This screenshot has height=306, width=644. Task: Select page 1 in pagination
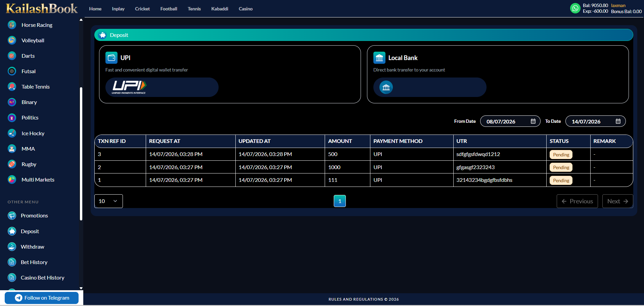(340, 201)
